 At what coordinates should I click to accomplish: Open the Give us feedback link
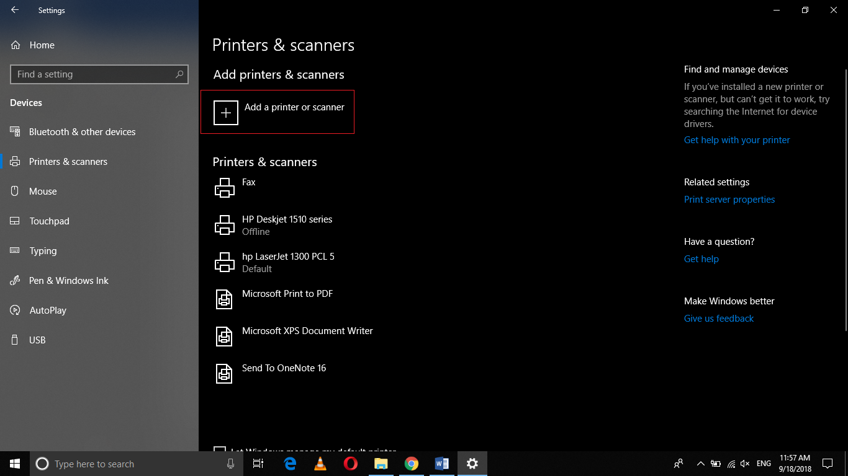(x=718, y=318)
